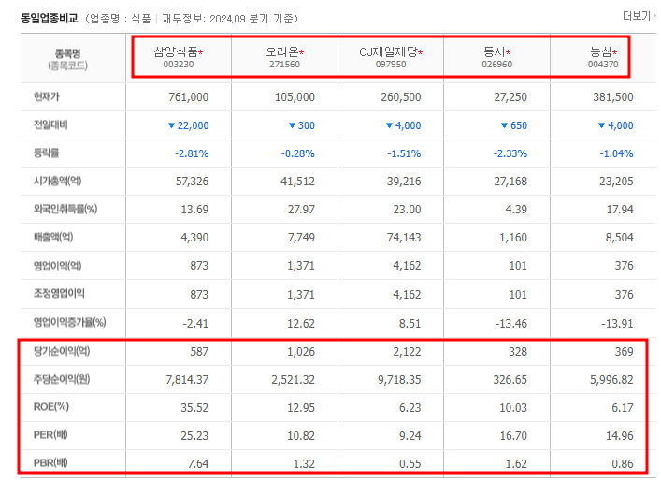Click current price 761,000
The height and width of the screenshot is (482, 661).
[x=189, y=97]
